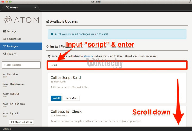Click the Atom logo at top left
The image size is (192, 131).
coord(8,20)
